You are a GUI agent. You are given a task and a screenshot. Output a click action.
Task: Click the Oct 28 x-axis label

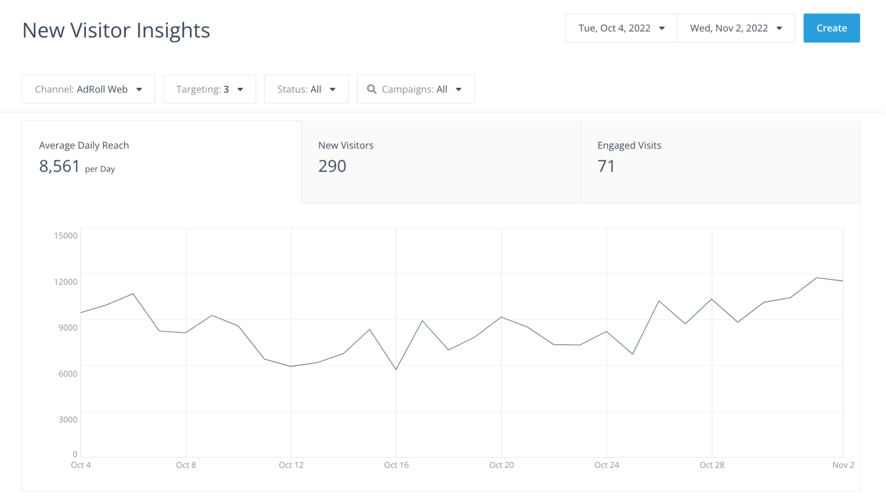(x=712, y=465)
